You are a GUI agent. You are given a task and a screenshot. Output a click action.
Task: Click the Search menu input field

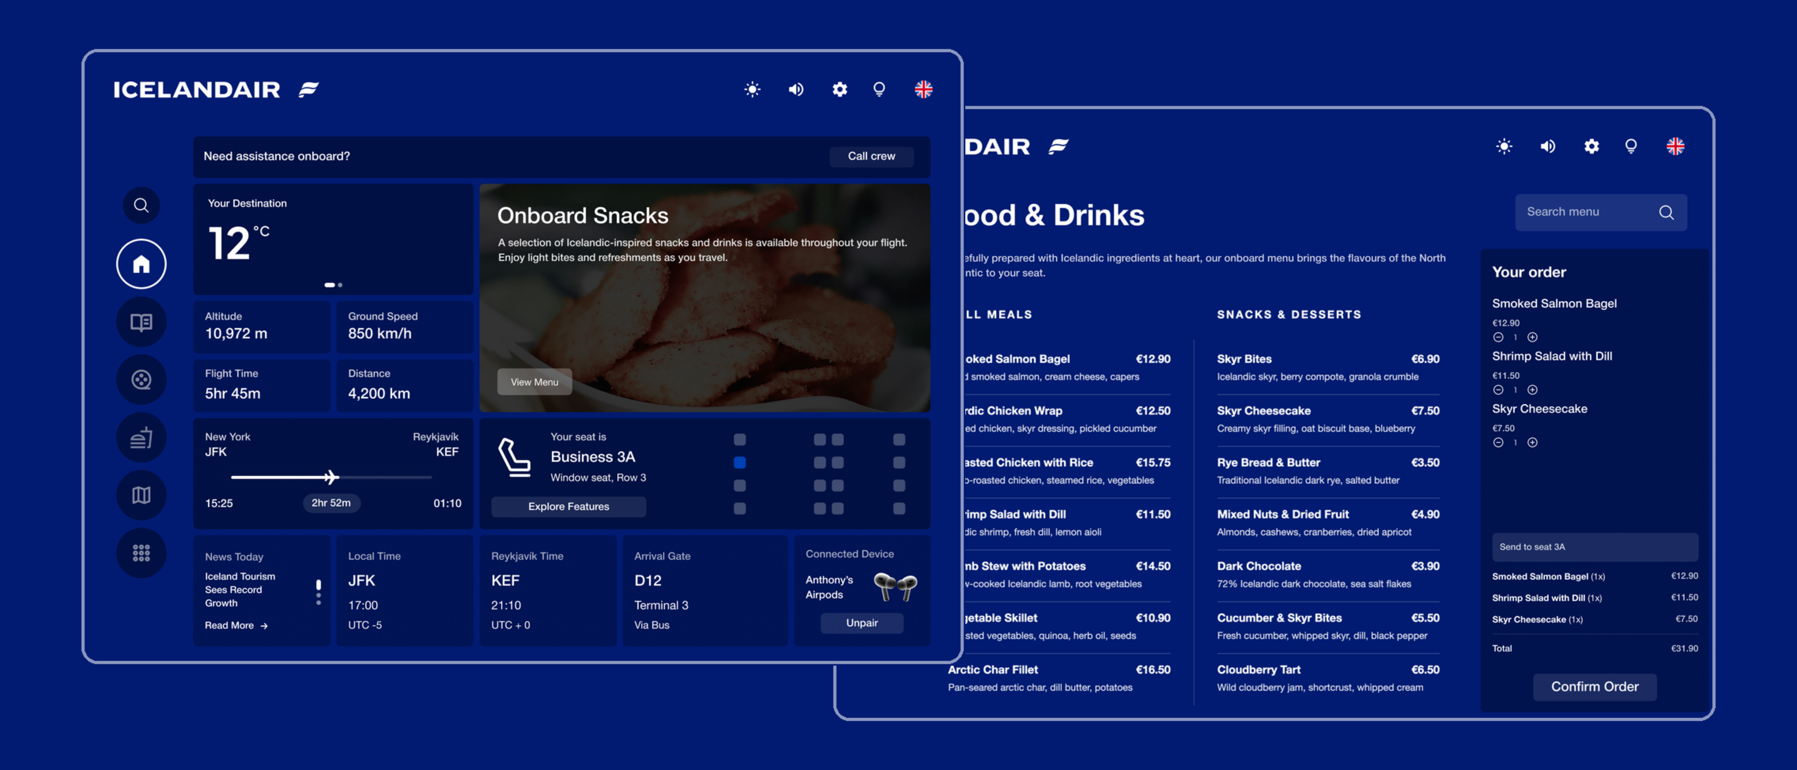tap(1601, 212)
